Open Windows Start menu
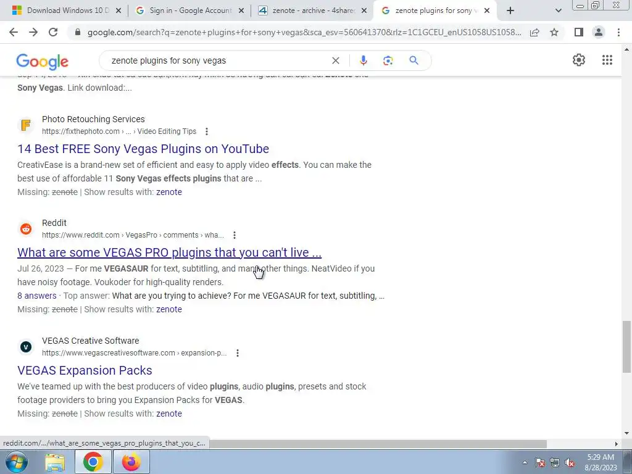Screen dimensions: 632x474 pos(16,462)
